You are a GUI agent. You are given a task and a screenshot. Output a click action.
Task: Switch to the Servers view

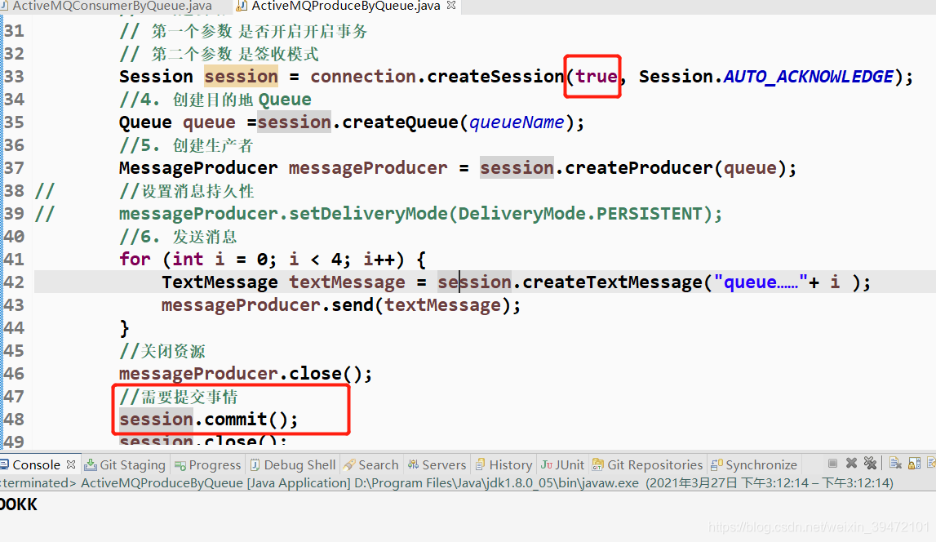click(x=437, y=464)
